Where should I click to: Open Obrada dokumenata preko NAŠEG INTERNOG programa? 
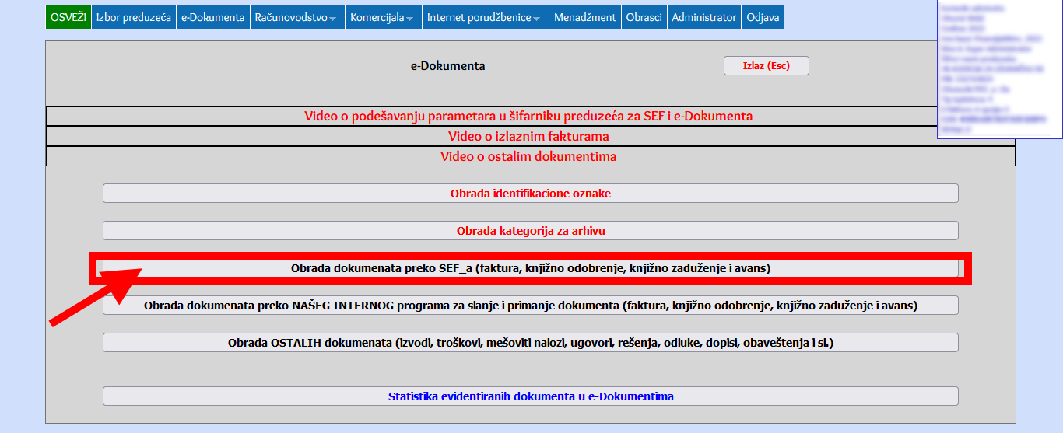(x=531, y=306)
